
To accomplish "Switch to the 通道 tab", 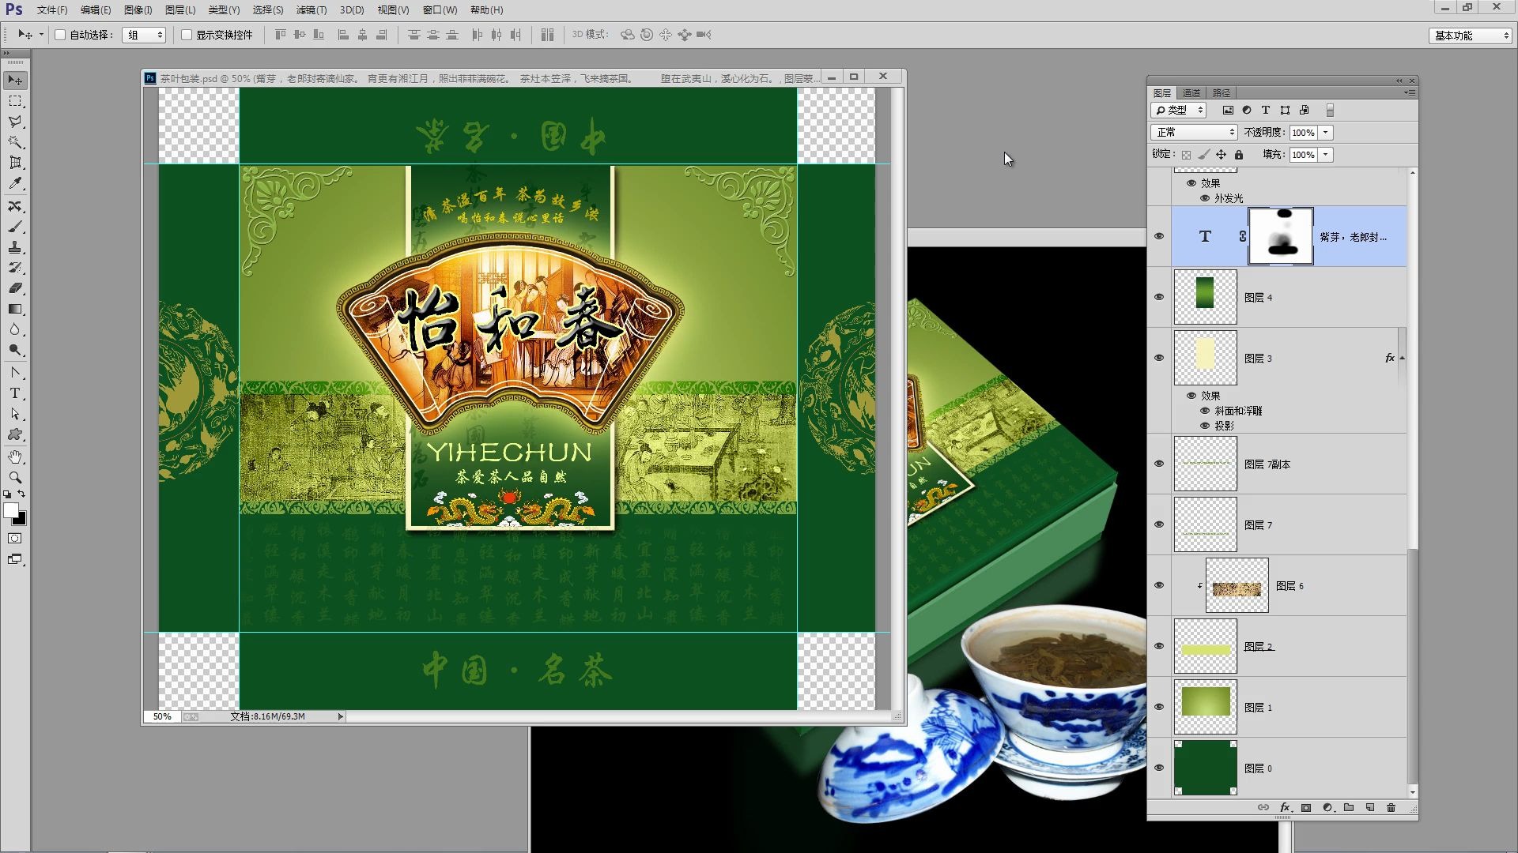I will [x=1191, y=93].
